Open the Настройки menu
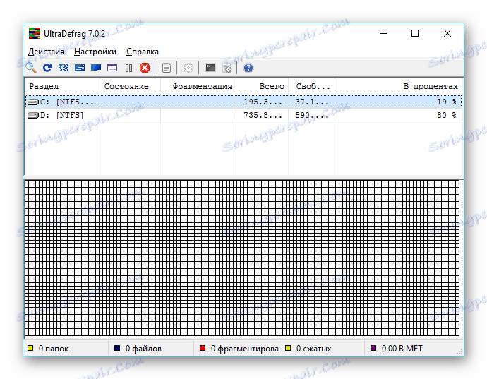This screenshot has width=487, height=379. 95,52
